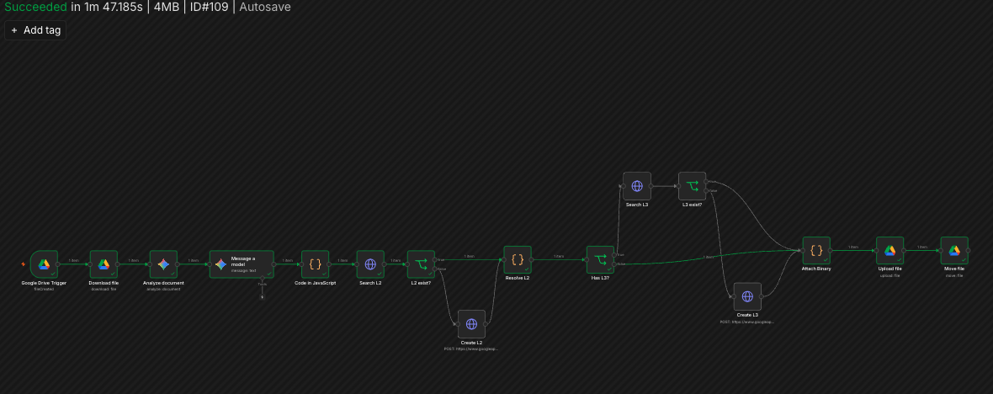Open the Code in JavaScript node
Viewport: 993px width, 394px height.
(315, 264)
